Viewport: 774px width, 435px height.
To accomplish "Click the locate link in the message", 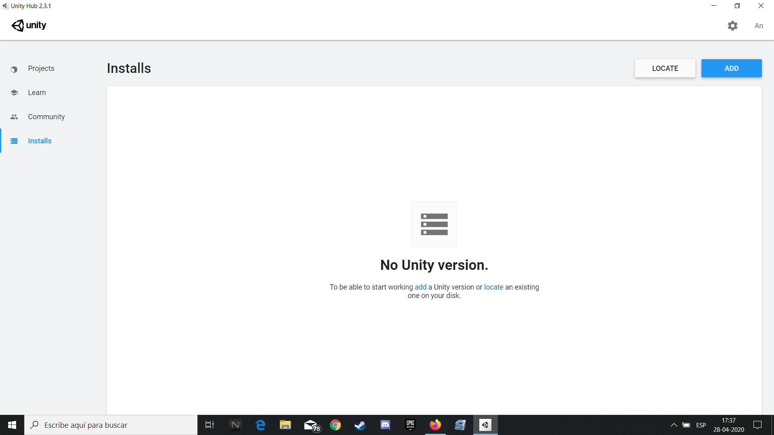I will click(493, 287).
